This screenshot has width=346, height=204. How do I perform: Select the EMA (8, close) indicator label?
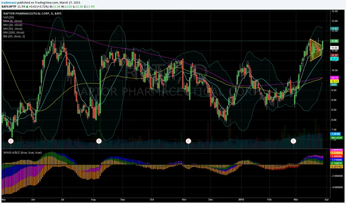(x=13, y=21)
